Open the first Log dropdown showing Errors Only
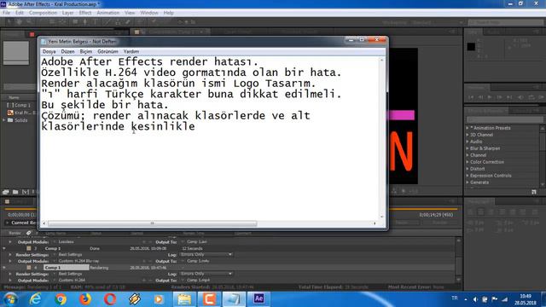Viewport: 546px width, 307px height. [206, 254]
